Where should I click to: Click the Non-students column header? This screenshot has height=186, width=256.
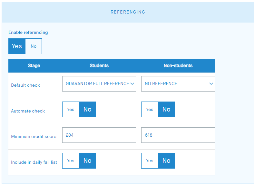tap(178, 66)
